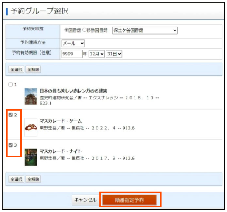This screenshot has width=227, height=212.
Task: Expand the 31日 day dropdown
Action: [114, 54]
